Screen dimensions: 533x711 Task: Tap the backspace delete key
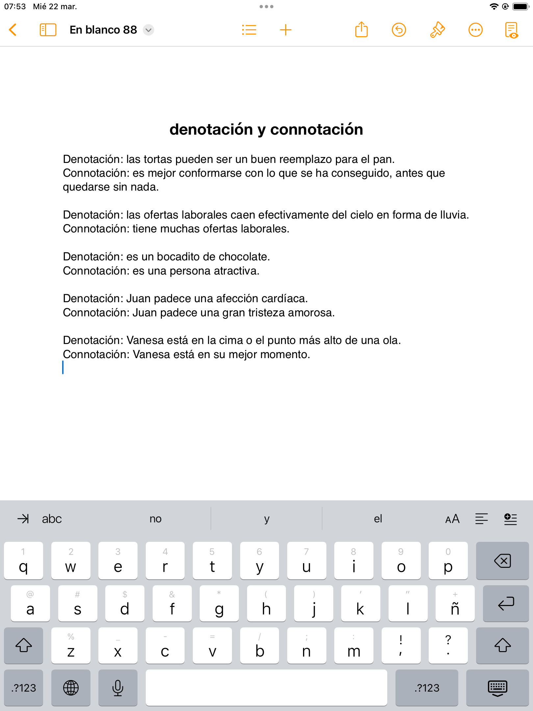(x=502, y=561)
